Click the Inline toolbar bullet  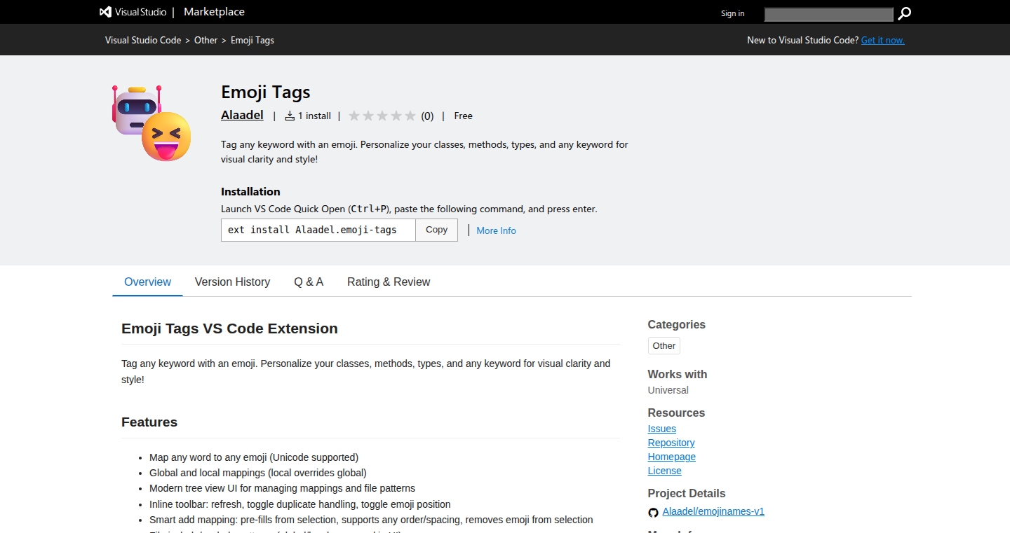pyautogui.click(x=300, y=504)
